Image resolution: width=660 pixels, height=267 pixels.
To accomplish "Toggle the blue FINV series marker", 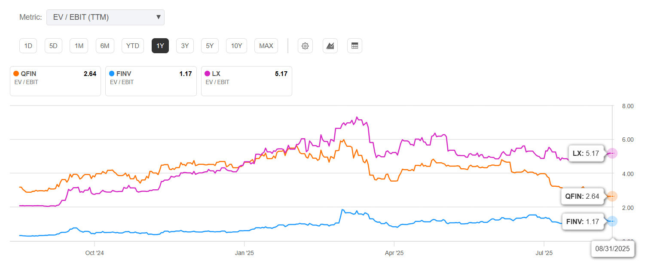I will [112, 73].
